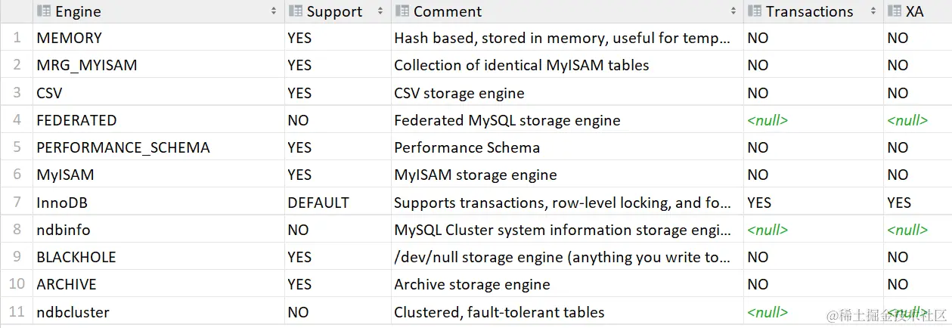Click the XA column table icon
This screenshot has width=952, height=328.
(895, 11)
